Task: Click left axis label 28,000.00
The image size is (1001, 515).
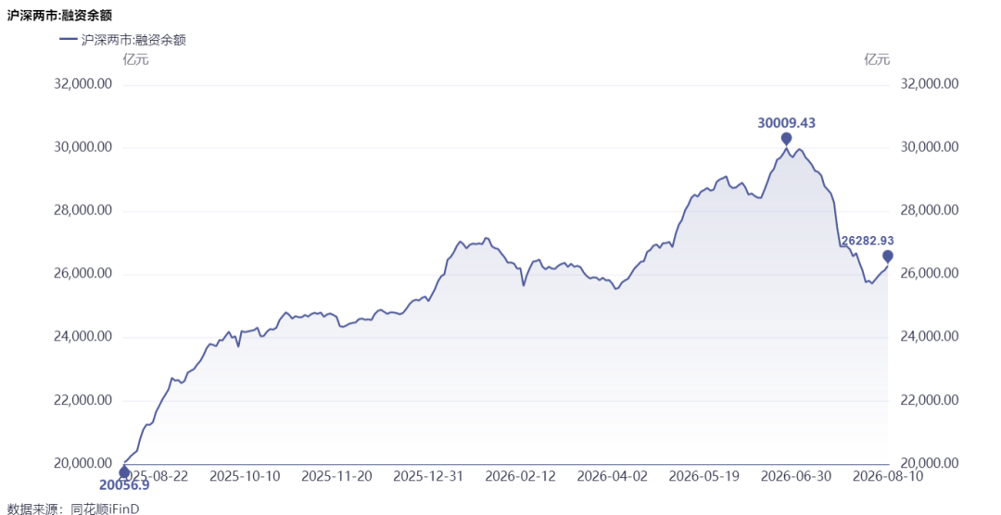Action: click(84, 210)
